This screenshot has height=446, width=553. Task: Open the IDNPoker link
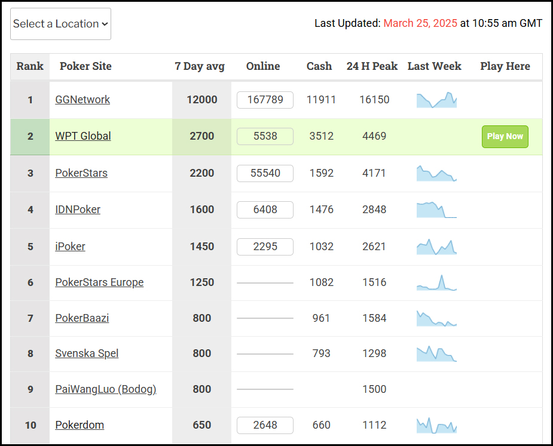[x=78, y=210]
